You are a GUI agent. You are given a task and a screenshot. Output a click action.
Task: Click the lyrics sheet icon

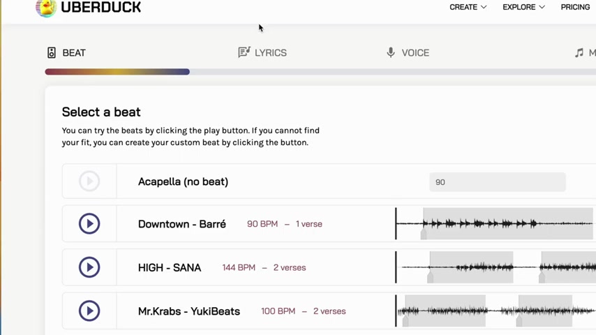244,52
